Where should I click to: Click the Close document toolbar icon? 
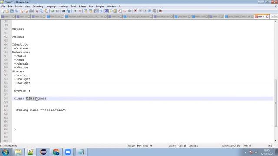(x=22, y=11)
